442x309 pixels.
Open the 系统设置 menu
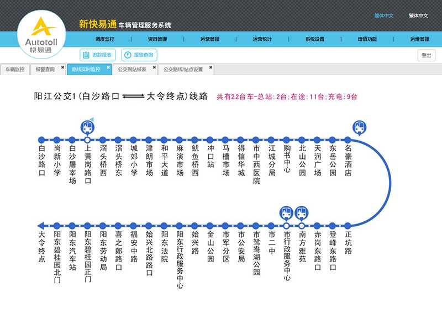pyautogui.click(x=314, y=39)
